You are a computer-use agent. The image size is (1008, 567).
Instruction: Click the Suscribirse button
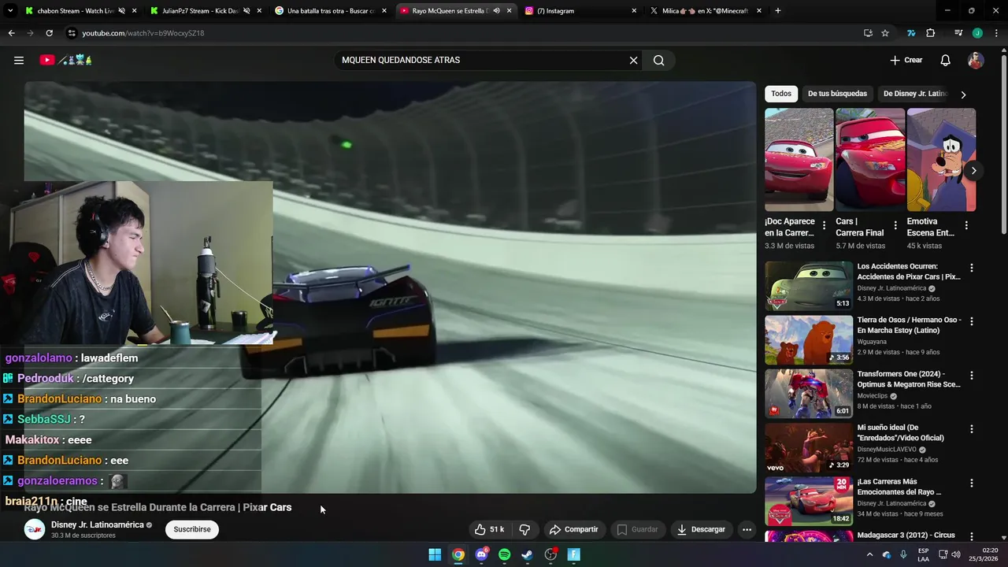[x=192, y=529]
